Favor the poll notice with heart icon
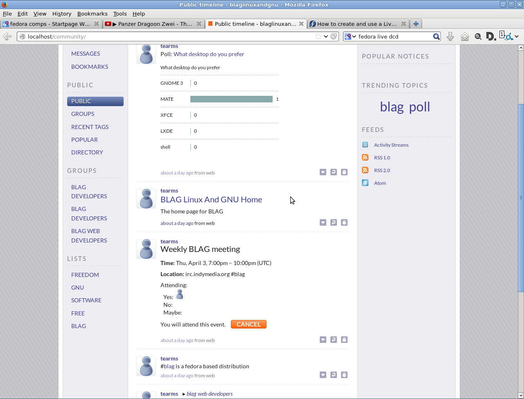Viewport: 524px width, 399px height. 323,172
